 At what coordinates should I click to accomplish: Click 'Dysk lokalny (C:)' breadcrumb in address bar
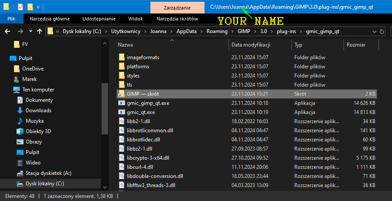[x=82, y=31]
